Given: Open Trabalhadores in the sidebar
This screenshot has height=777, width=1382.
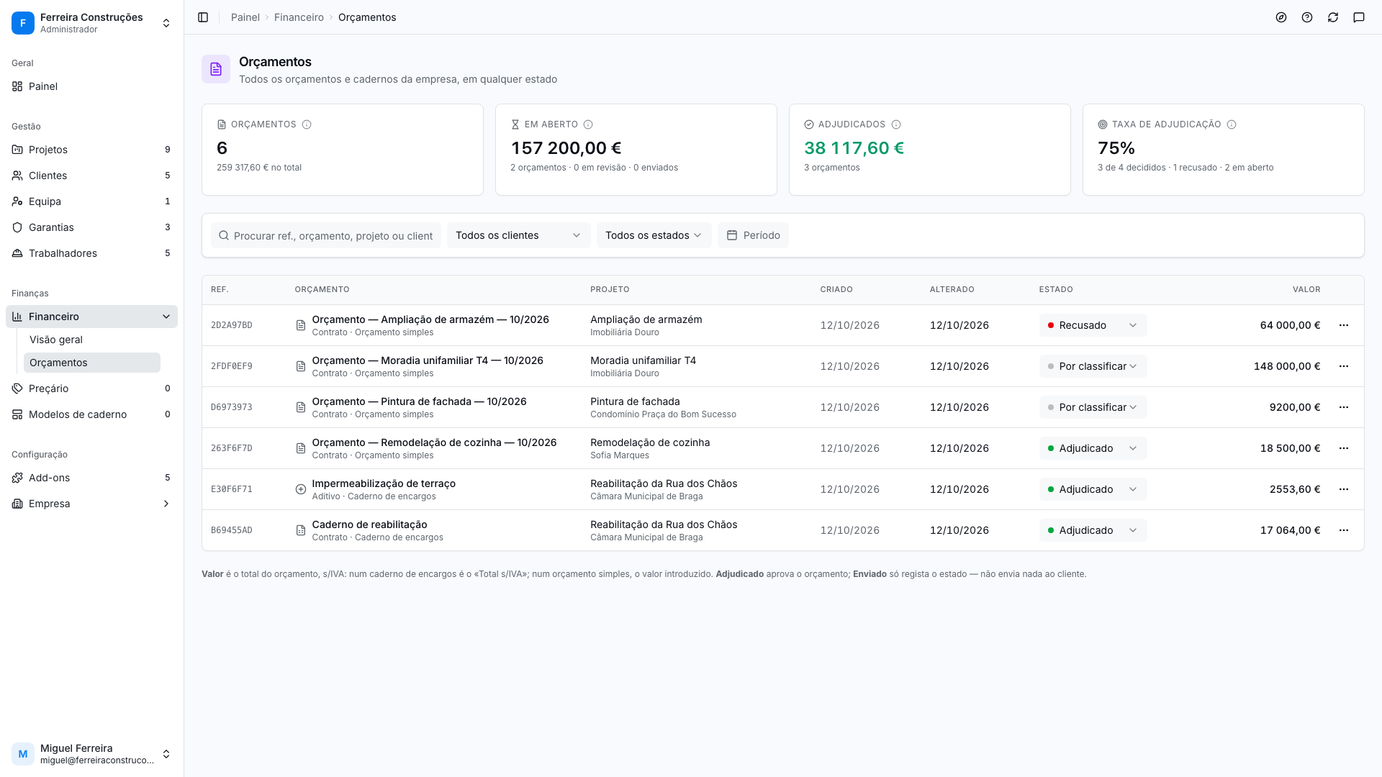Looking at the screenshot, I should coord(91,253).
